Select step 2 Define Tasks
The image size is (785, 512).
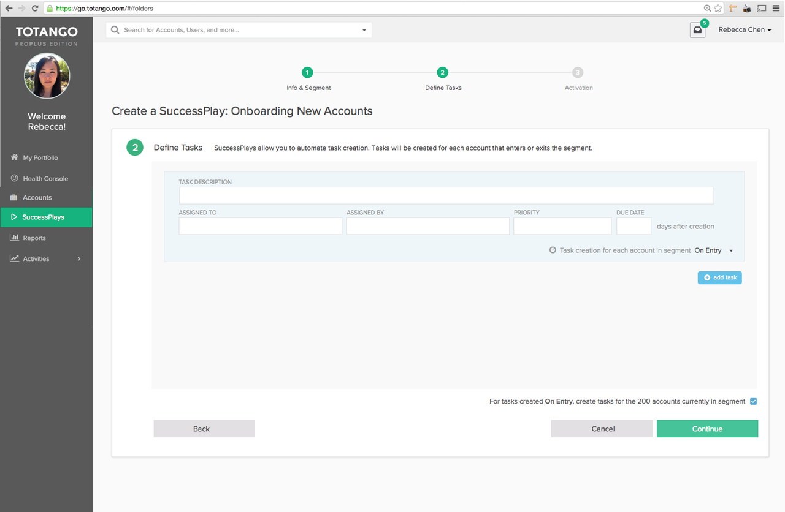tap(443, 73)
